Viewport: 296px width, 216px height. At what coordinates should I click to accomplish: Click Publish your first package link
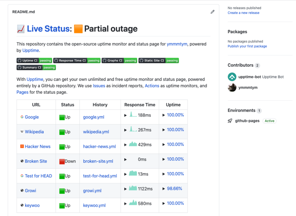point(247,46)
